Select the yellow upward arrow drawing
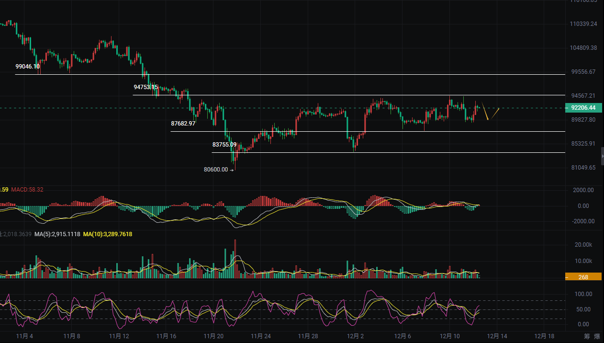Screen dimensions: 604x343 495,113
